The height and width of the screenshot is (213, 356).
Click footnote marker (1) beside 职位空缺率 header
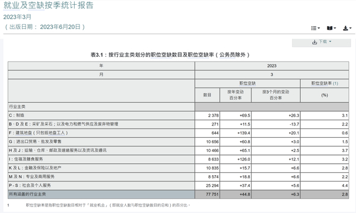(335, 83)
